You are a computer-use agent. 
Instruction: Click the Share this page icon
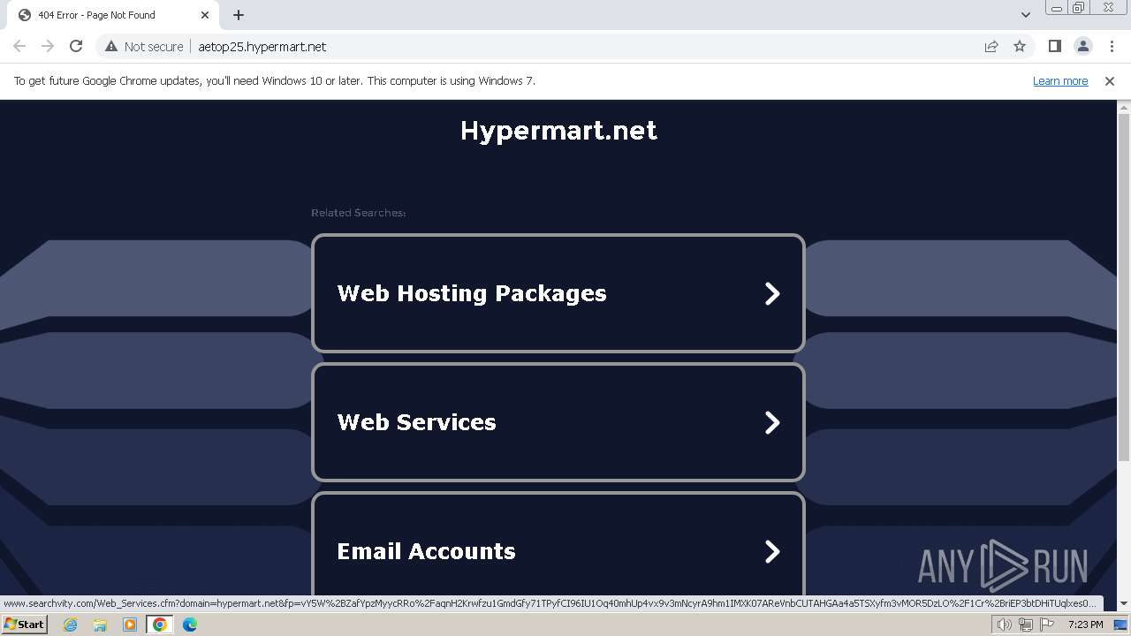click(x=991, y=47)
